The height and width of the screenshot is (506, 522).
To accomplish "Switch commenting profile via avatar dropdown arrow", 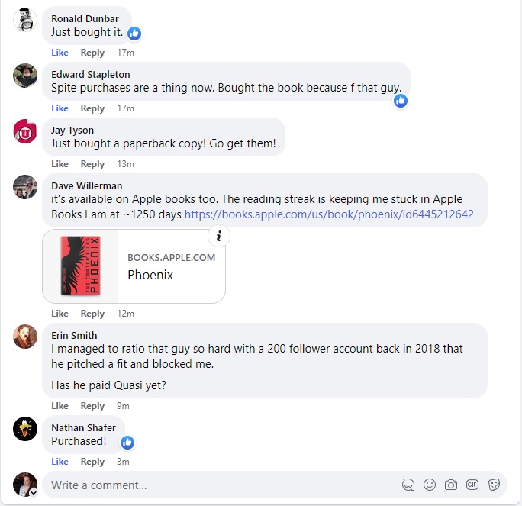I will click(34, 493).
